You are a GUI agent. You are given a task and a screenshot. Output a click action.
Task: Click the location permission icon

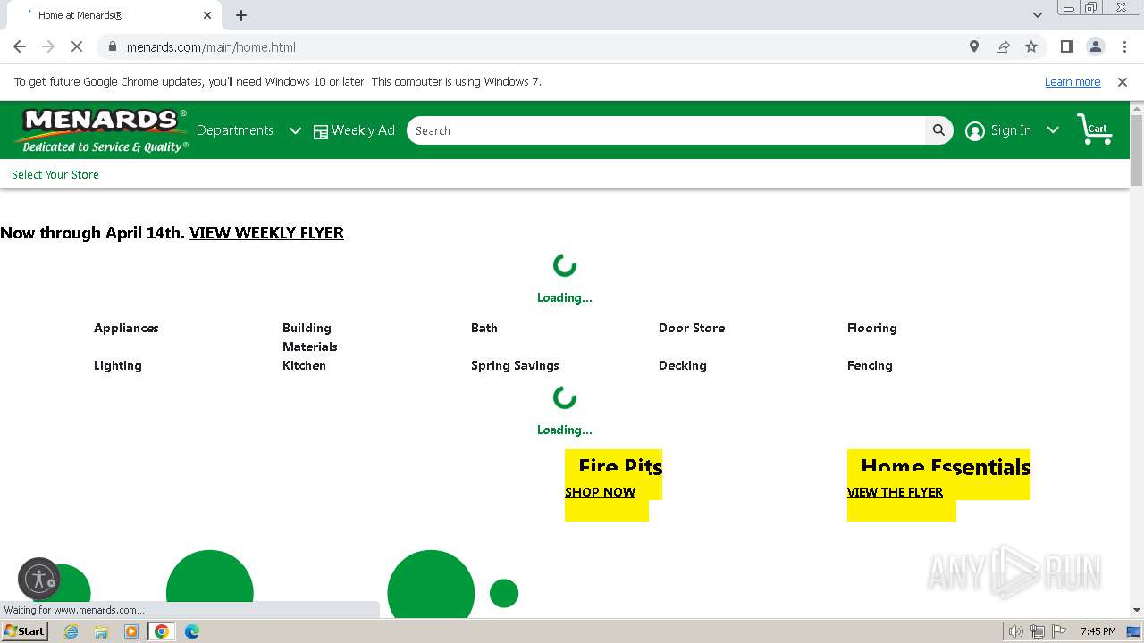pyautogui.click(x=974, y=46)
